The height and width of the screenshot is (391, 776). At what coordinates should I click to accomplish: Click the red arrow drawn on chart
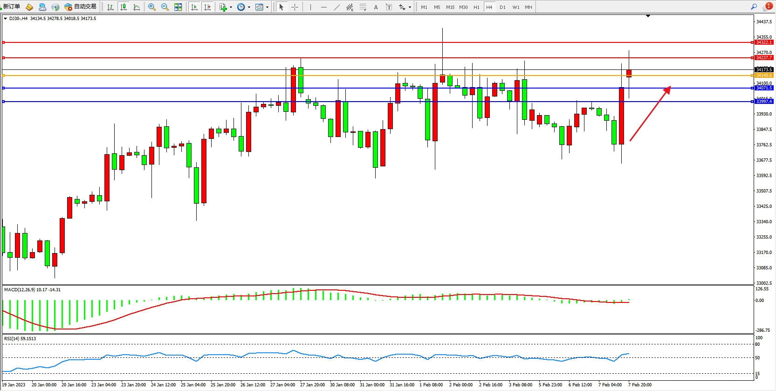coord(650,113)
